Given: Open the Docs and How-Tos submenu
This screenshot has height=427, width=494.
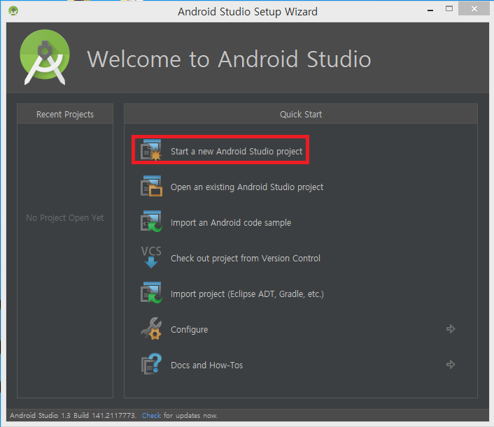Looking at the screenshot, I should click(x=206, y=365).
